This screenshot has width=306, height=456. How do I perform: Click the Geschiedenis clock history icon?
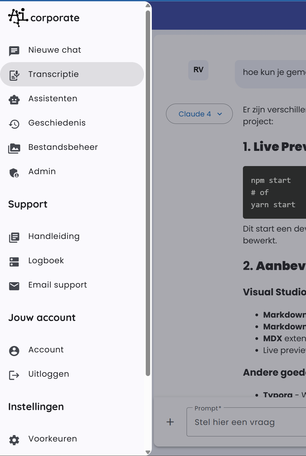pyautogui.click(x=14, y=124)
